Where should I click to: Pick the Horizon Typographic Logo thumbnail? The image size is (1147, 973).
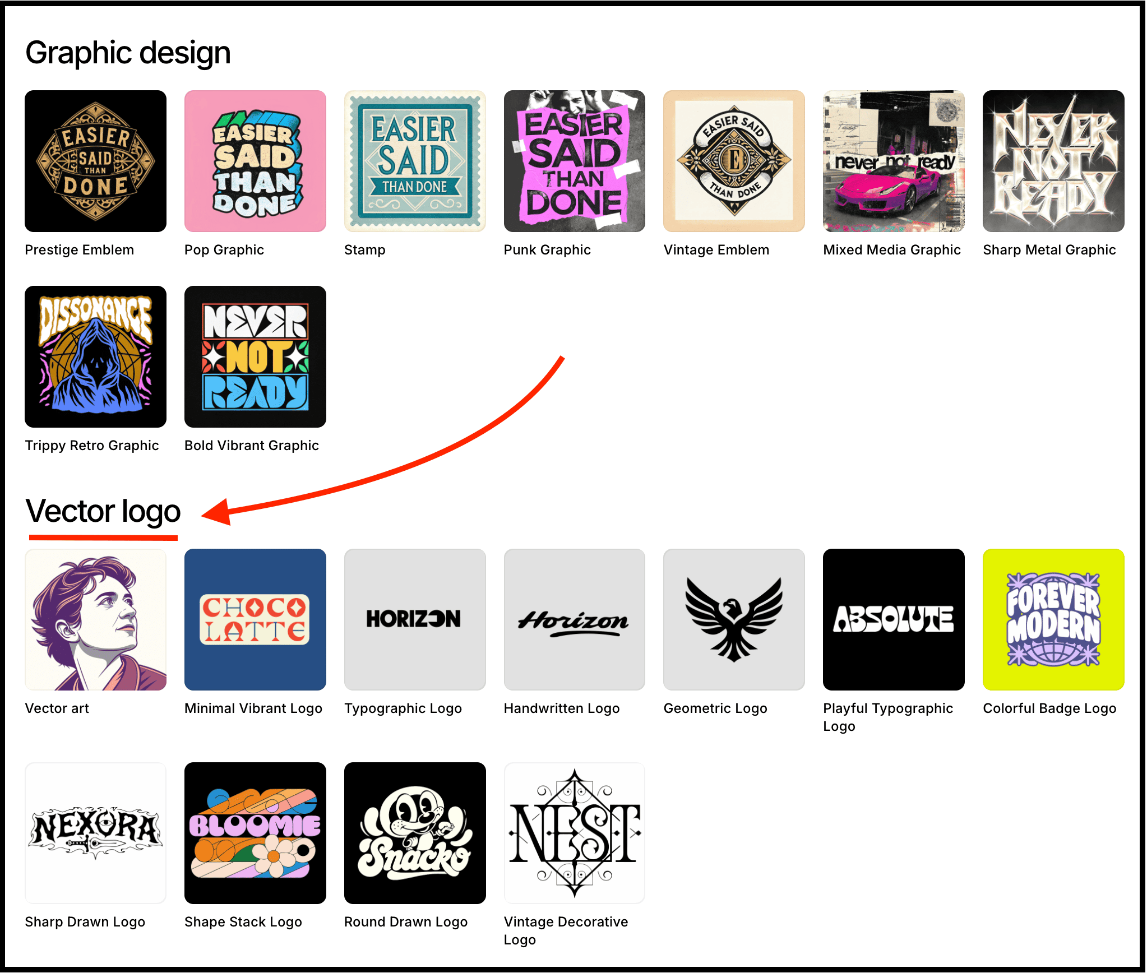point(415,619)
